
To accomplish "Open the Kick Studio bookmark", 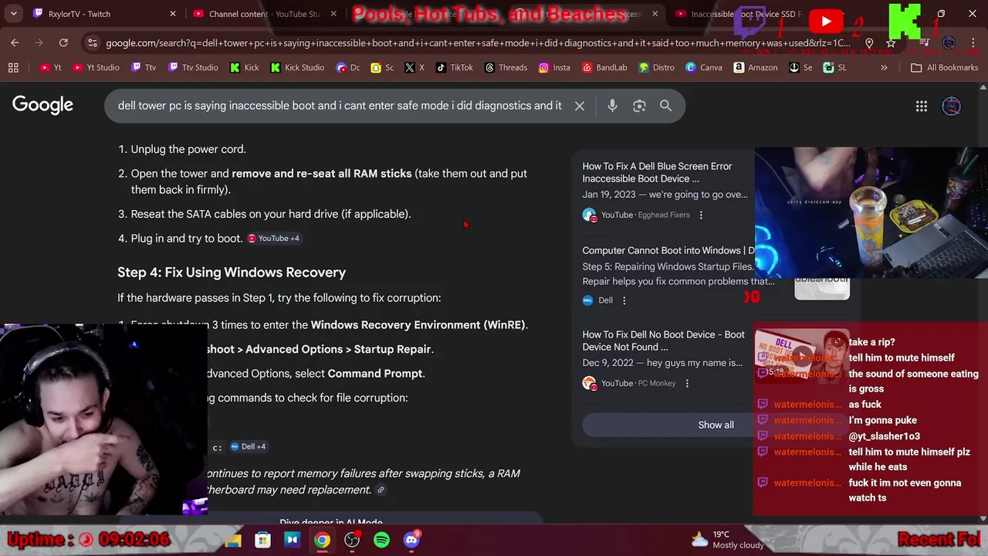I will tap(297, 68).
